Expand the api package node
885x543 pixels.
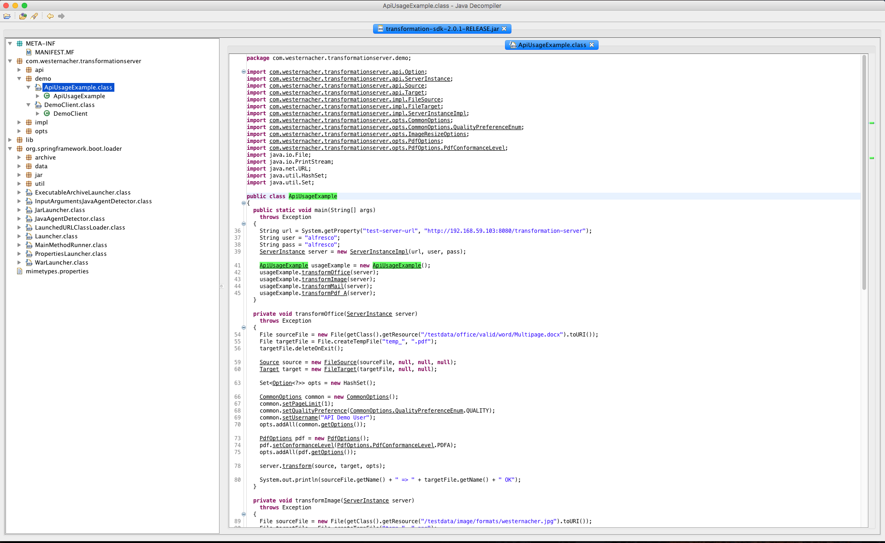[x=19, y=70]
